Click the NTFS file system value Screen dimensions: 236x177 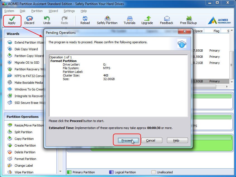[x=107, y=68]
